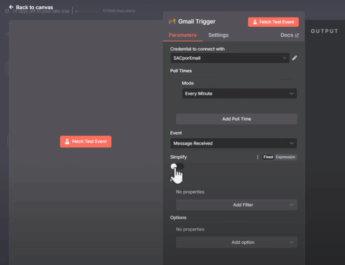This screenshot has width=345, height=265.
Task: Edit the SACporEmail credential with pencil icon
Action: 294,58
